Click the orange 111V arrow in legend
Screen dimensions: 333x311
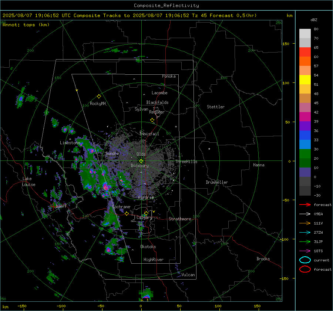305,223
